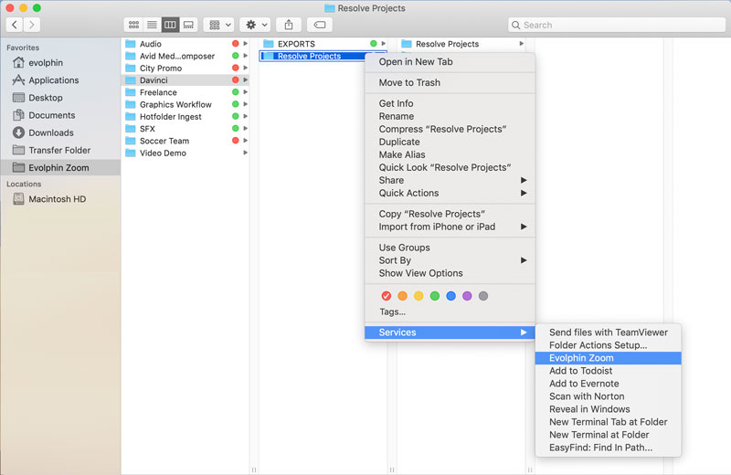Choose Rename from context menu
Screen dimensions: 731x475
coord(450,117)
